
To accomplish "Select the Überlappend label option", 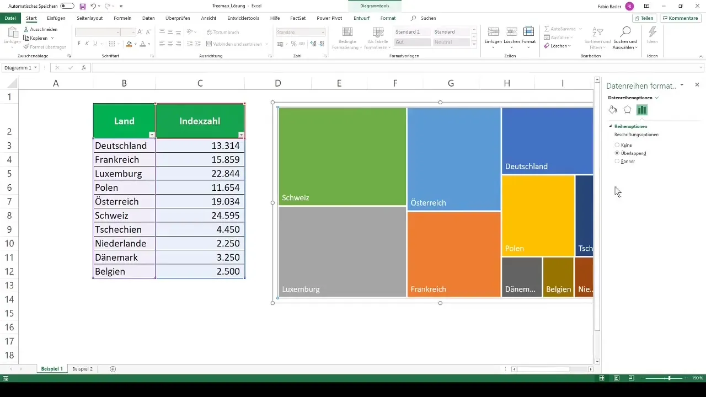I will click(x=617, y=153).
